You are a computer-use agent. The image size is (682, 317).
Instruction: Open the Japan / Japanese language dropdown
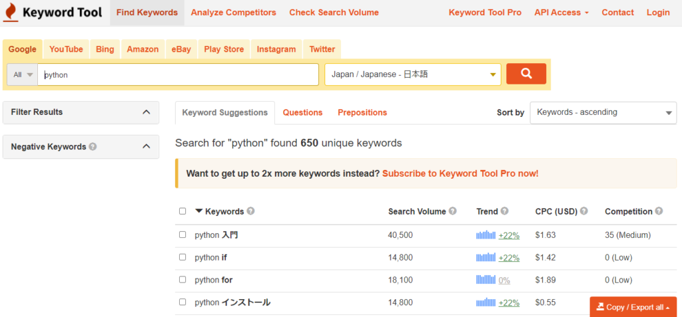(413, 74)
